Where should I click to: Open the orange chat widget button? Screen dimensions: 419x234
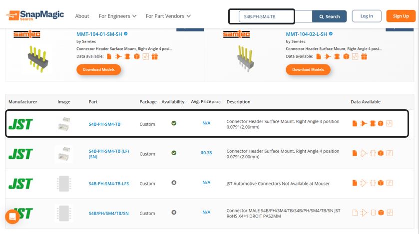click(x=12, y=217)
